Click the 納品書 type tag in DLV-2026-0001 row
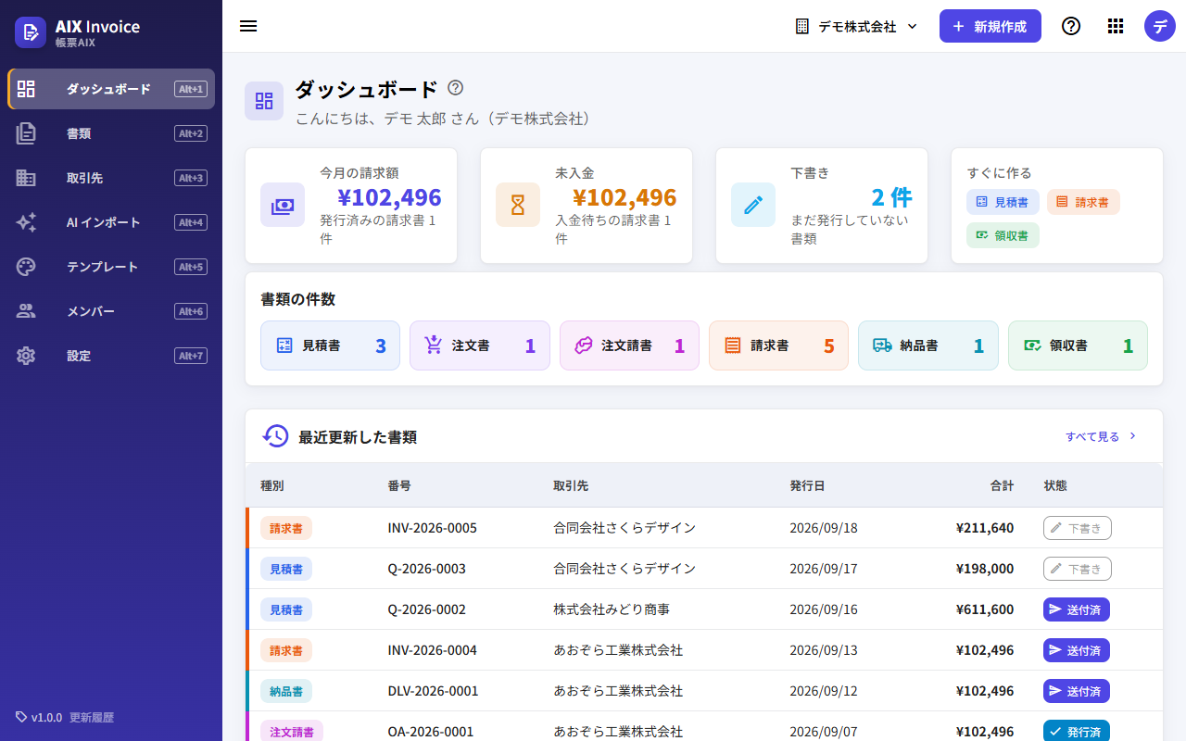 [286, 691]
